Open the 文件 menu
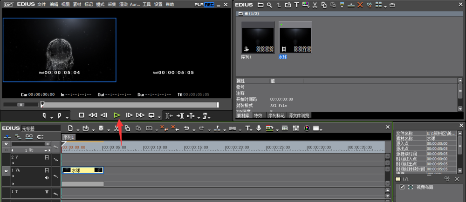Screen dimensions: 466x202 coord(41,5)
